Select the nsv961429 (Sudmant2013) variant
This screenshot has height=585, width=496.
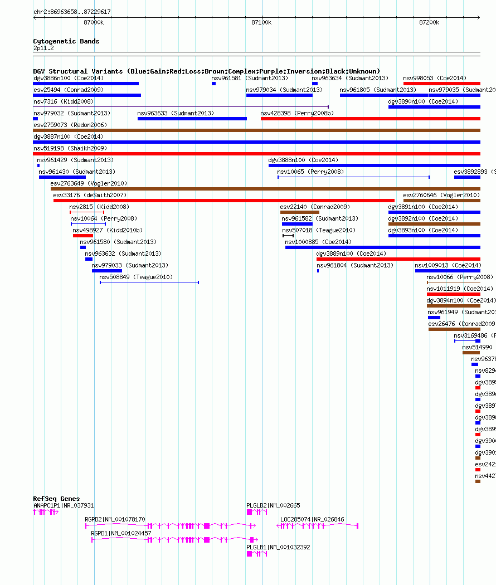(x=38, y=165)
